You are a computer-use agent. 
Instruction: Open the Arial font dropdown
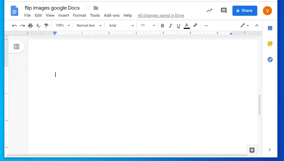121,25
